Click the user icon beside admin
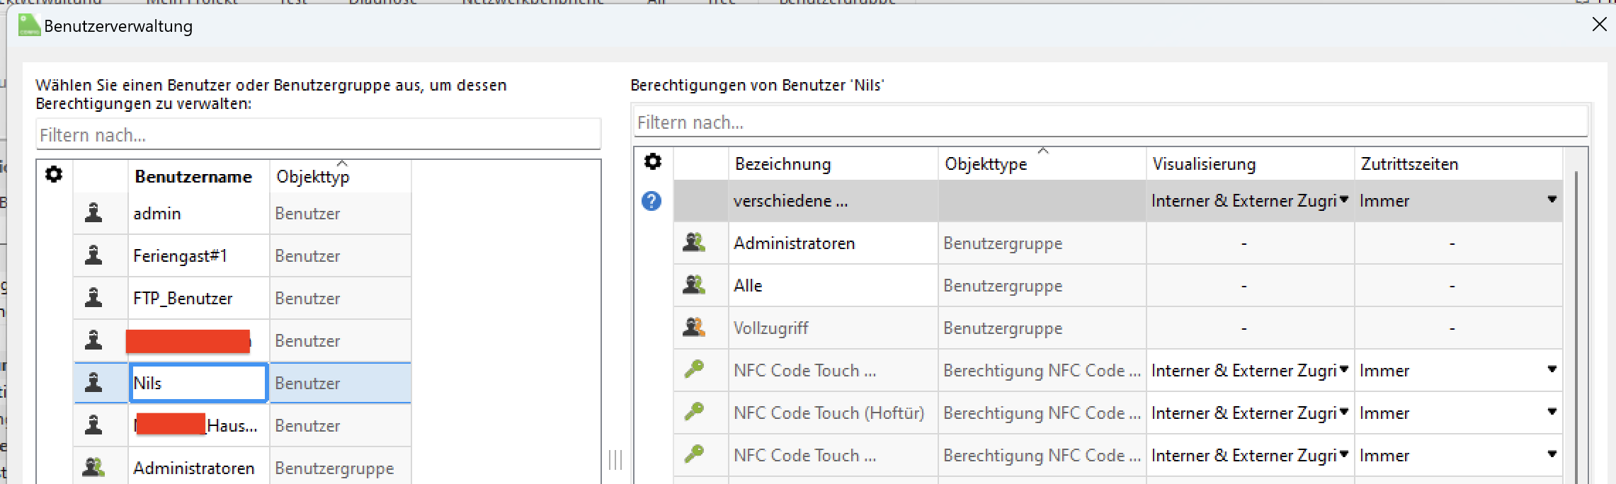This screenshot has width=1616, height=484. click(x=93, y=213)
